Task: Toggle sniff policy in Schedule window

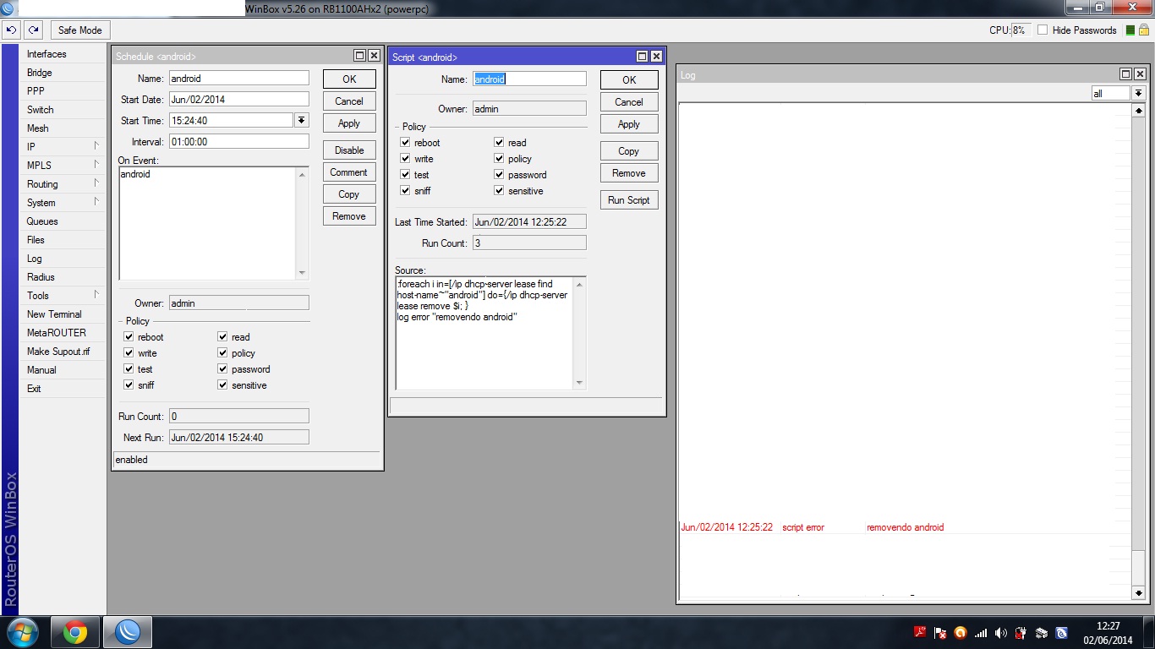Action: pos(129,385)
